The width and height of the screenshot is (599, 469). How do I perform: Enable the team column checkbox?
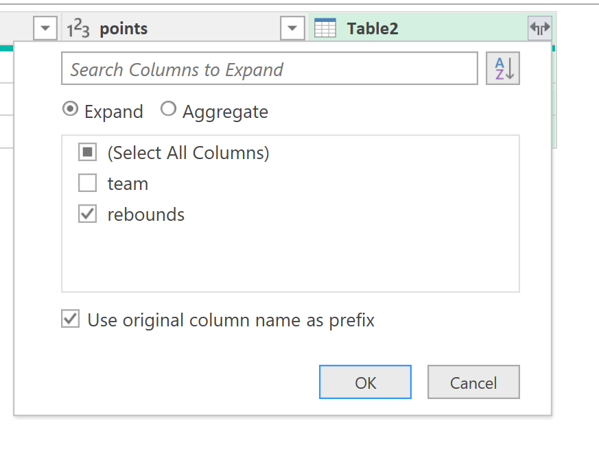[x=87, y=183]
